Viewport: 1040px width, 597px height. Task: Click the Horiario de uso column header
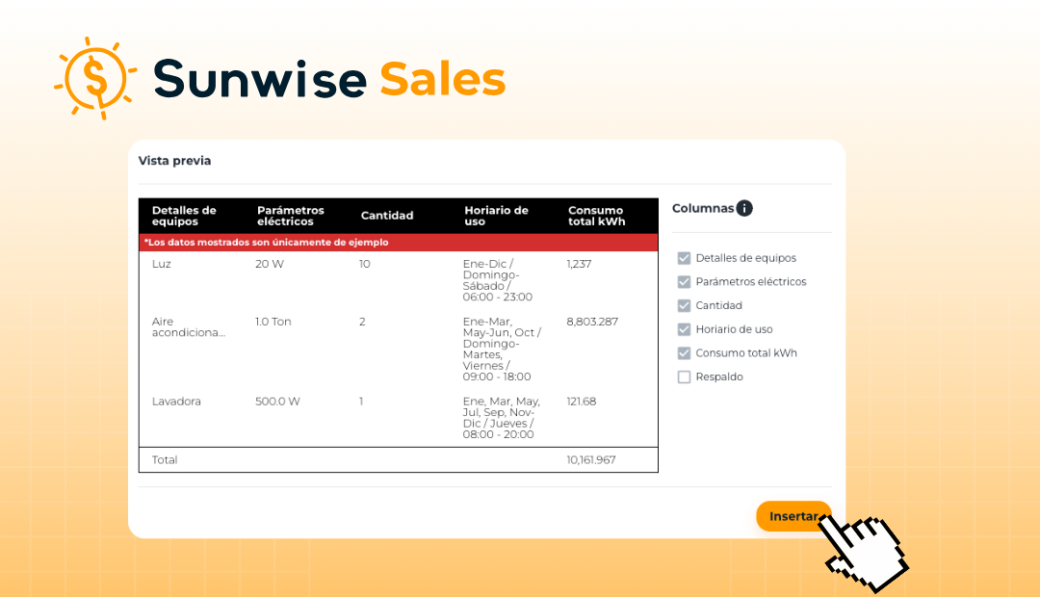[x=496, y=216]
